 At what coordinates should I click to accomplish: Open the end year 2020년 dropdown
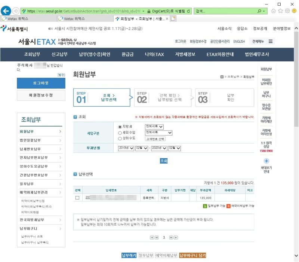[159, 148]
